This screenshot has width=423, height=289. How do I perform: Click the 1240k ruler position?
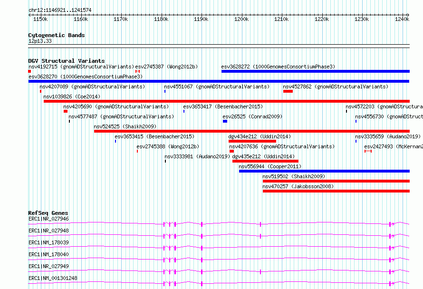coord(402,19)
